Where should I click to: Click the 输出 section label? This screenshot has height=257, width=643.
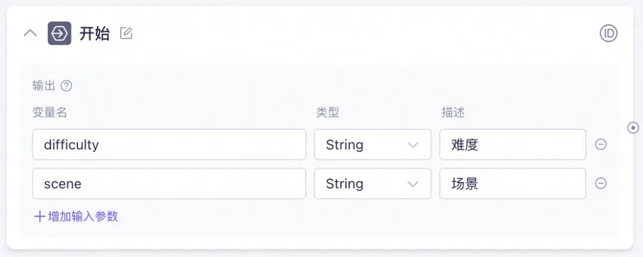44,86
